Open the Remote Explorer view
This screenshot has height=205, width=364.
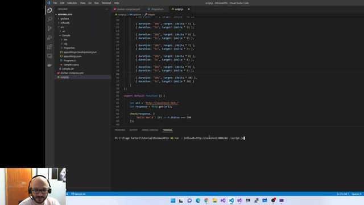pos(49,56)
